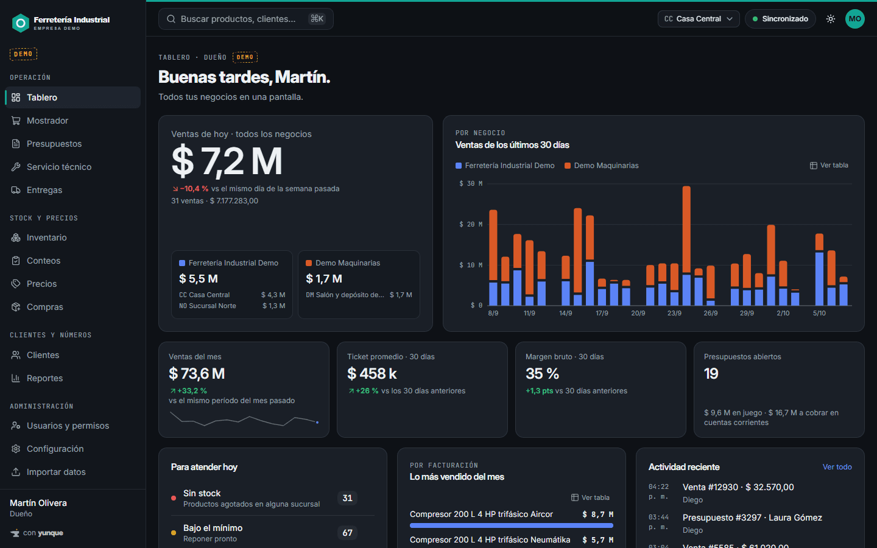Click Ver todo in Actividad reciente

pyautogui.click(x=837, y=467)
